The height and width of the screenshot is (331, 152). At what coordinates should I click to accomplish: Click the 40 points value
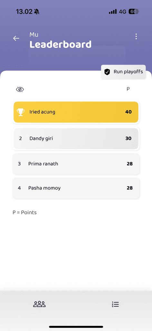coord(128,112)
